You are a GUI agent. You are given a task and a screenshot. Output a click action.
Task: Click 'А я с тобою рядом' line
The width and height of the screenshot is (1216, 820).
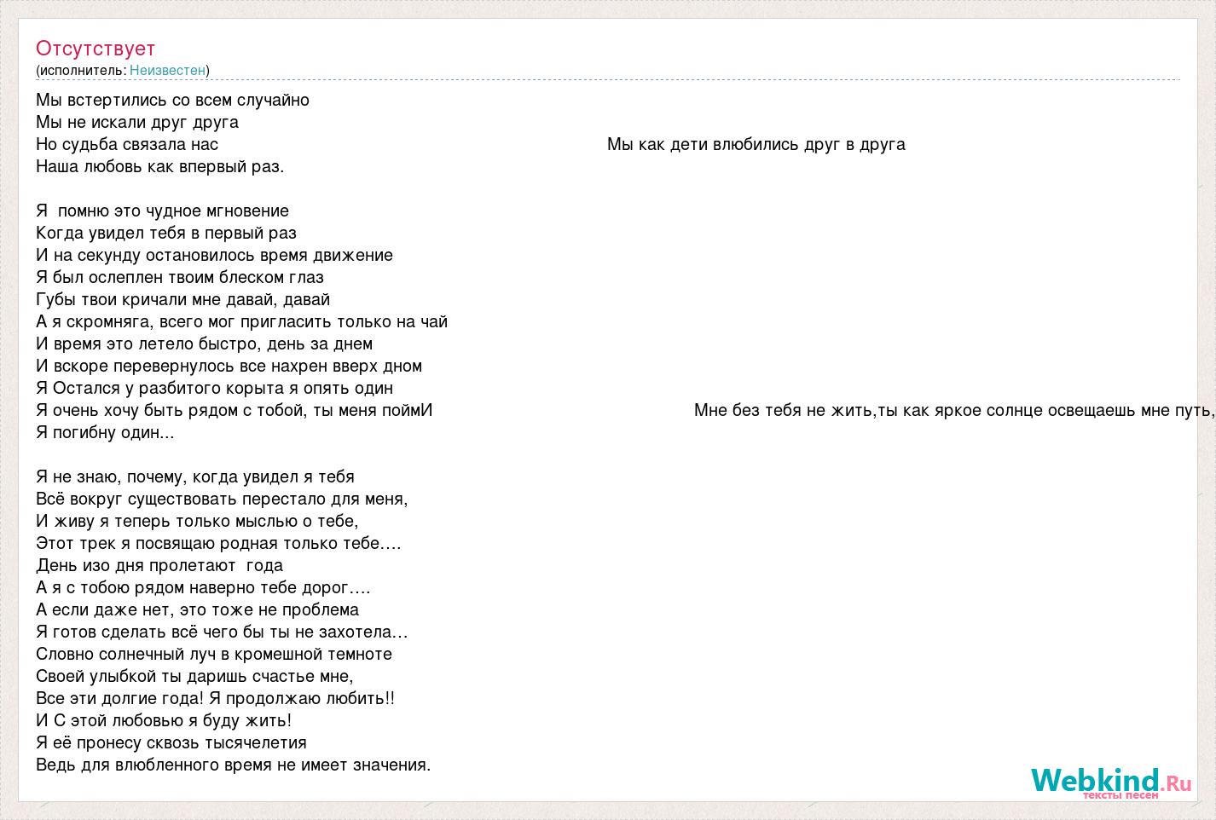(x=204, y=588)
